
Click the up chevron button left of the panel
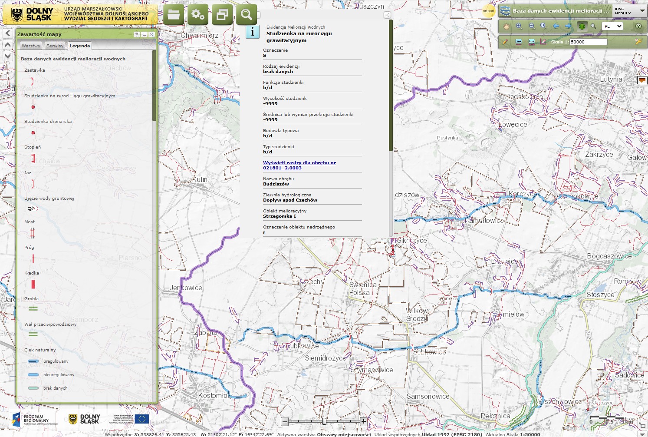[8, 45]
